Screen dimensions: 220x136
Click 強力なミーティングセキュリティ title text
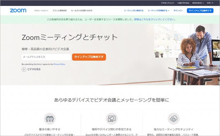pyautogui.click(x=173, y=129)
